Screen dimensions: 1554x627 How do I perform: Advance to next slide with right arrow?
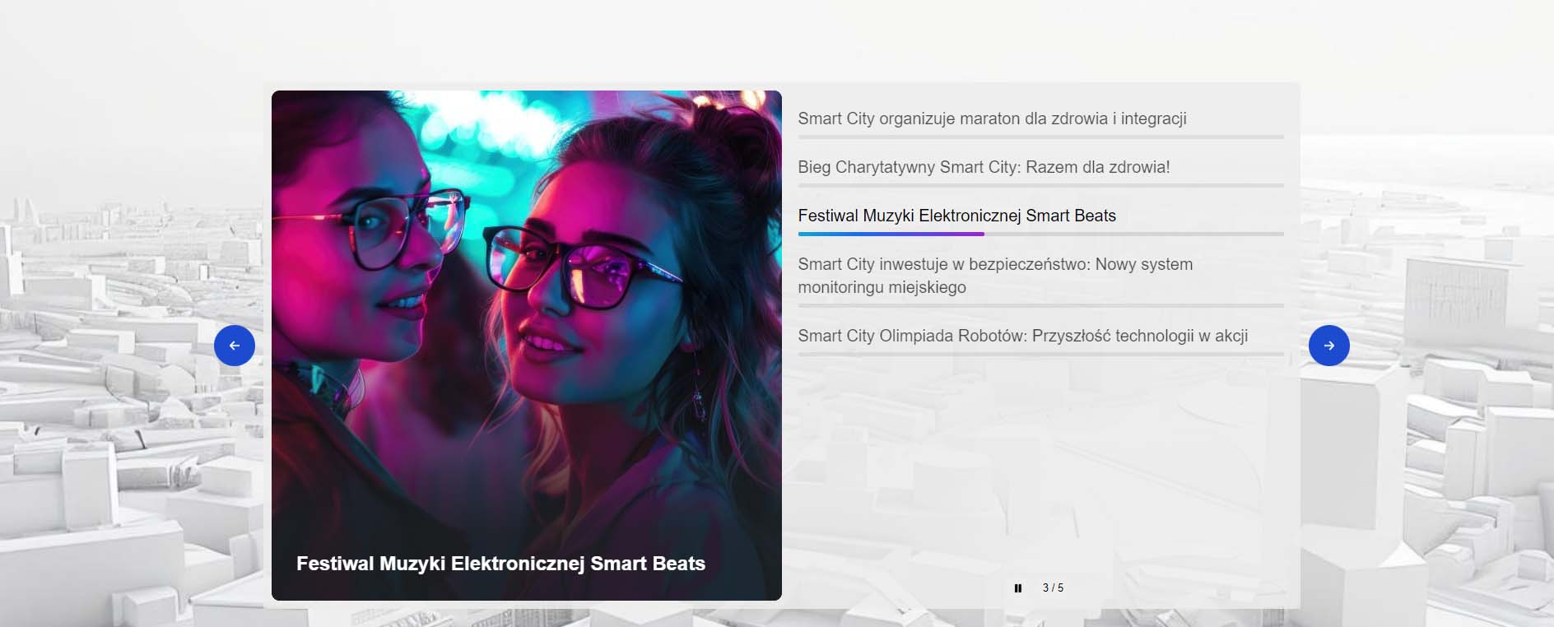coord(1328,346)
